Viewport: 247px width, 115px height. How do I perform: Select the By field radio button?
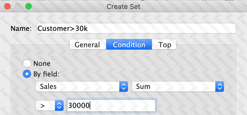point(27,74)
